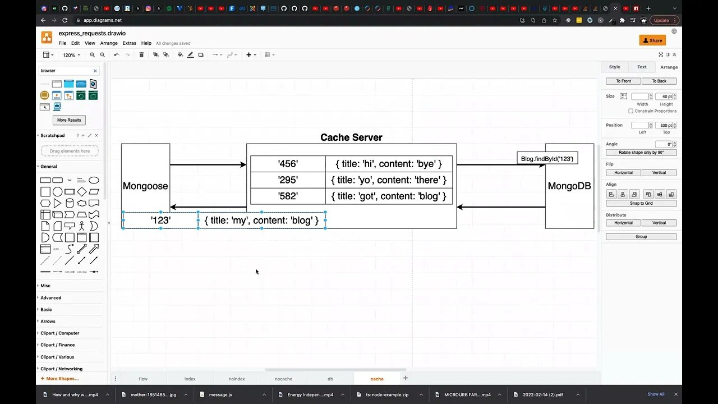Clear the shape search with X
The width and height of the screenshot is (718, 404).
95,71
